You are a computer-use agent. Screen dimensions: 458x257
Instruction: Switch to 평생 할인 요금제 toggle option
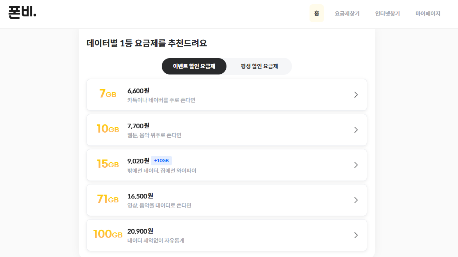pyautogui.click(x=259, y=66)
